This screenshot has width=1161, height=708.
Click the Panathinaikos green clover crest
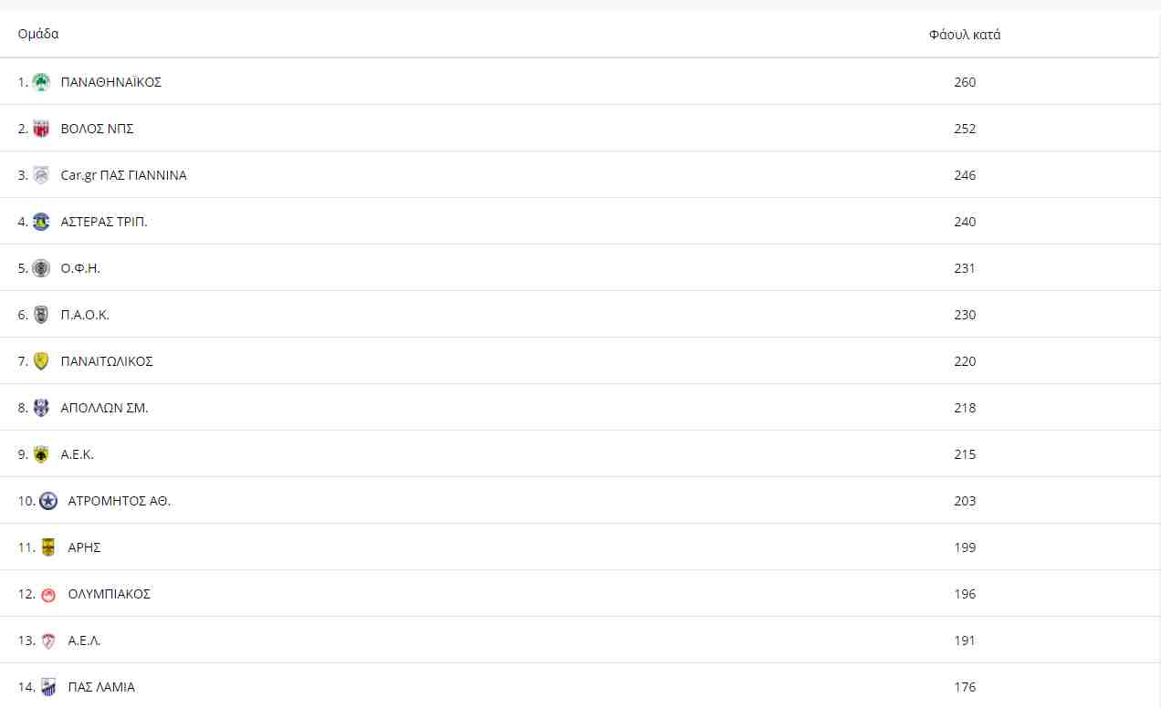[41, 82]
